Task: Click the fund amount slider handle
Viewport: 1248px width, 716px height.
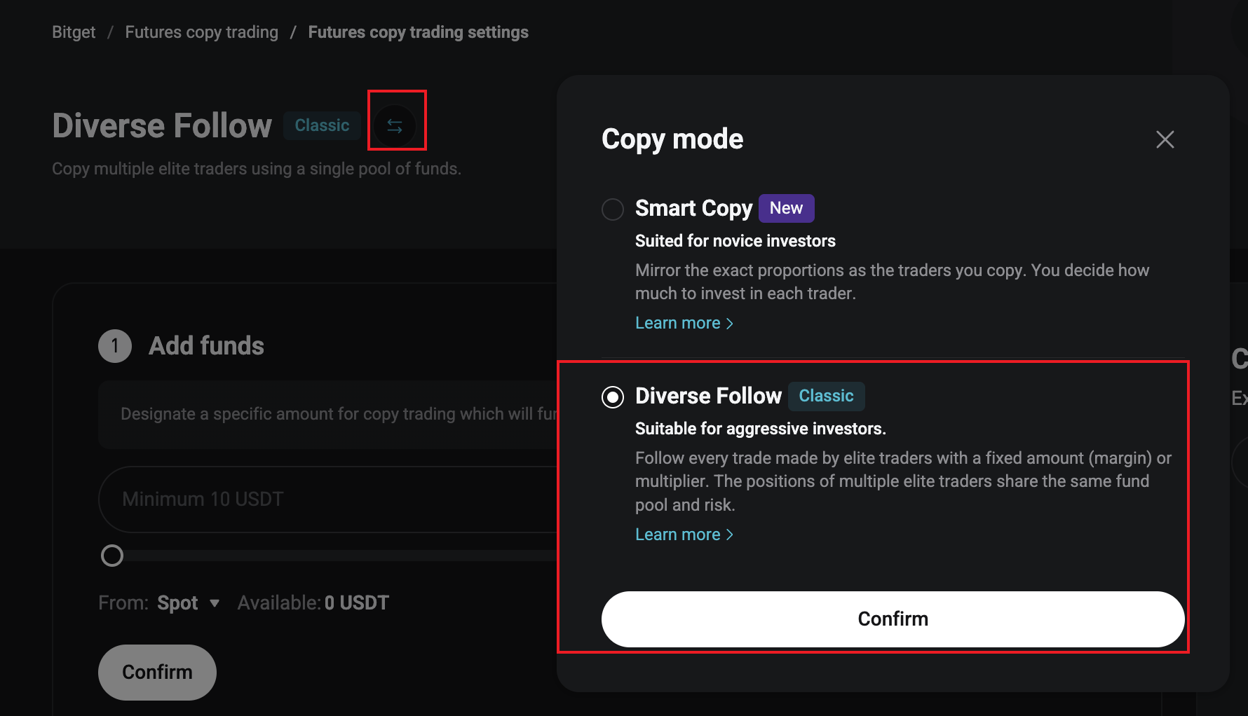Action: pos(112,556)
